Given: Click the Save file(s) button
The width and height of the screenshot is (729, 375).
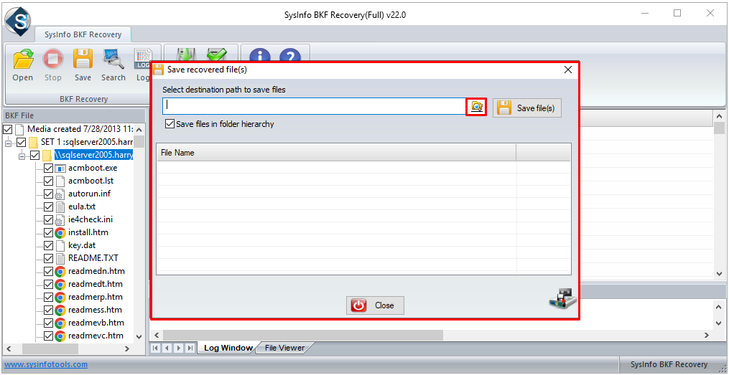Looking at the screenshot, I should click(527, 108).
